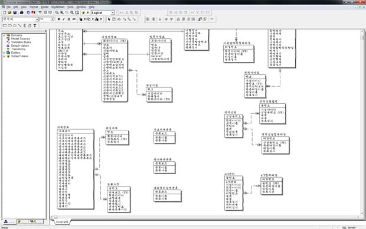Toggle bold font formatting
This screenshot has height=229, width=366.
click(58, 19)
